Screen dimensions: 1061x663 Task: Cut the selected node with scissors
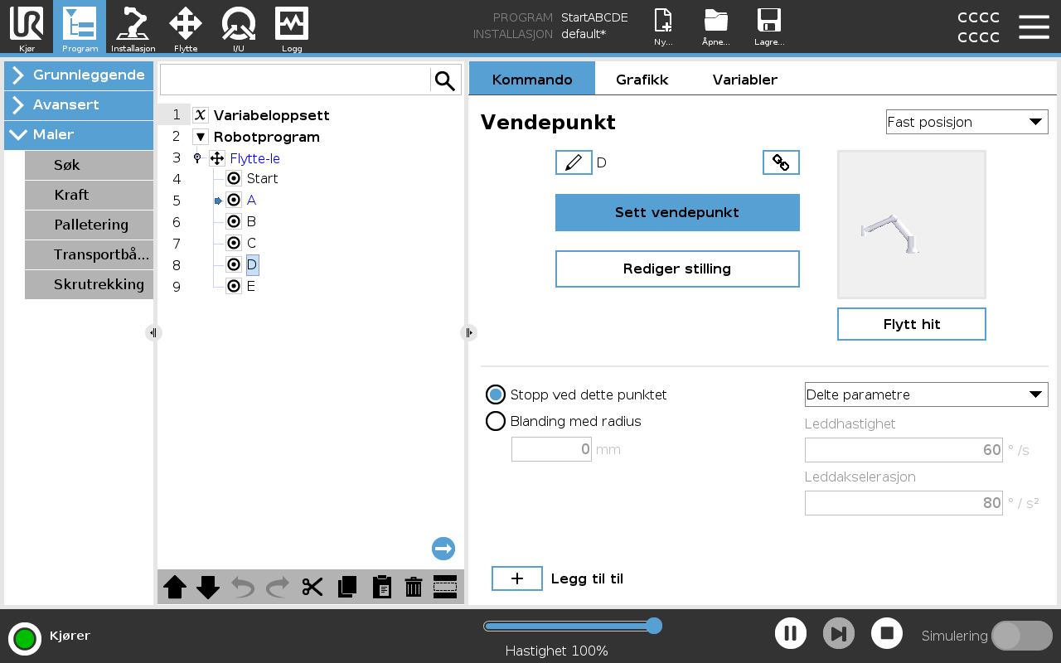[x=312, y=587]
